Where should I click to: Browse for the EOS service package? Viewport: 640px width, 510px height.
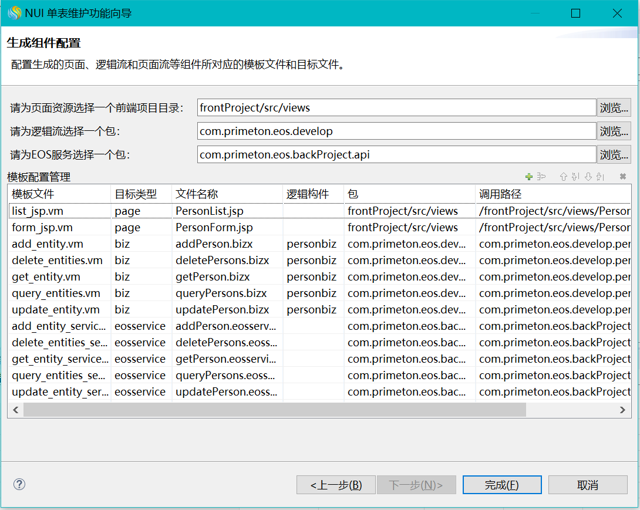click(x=614, y=154)
